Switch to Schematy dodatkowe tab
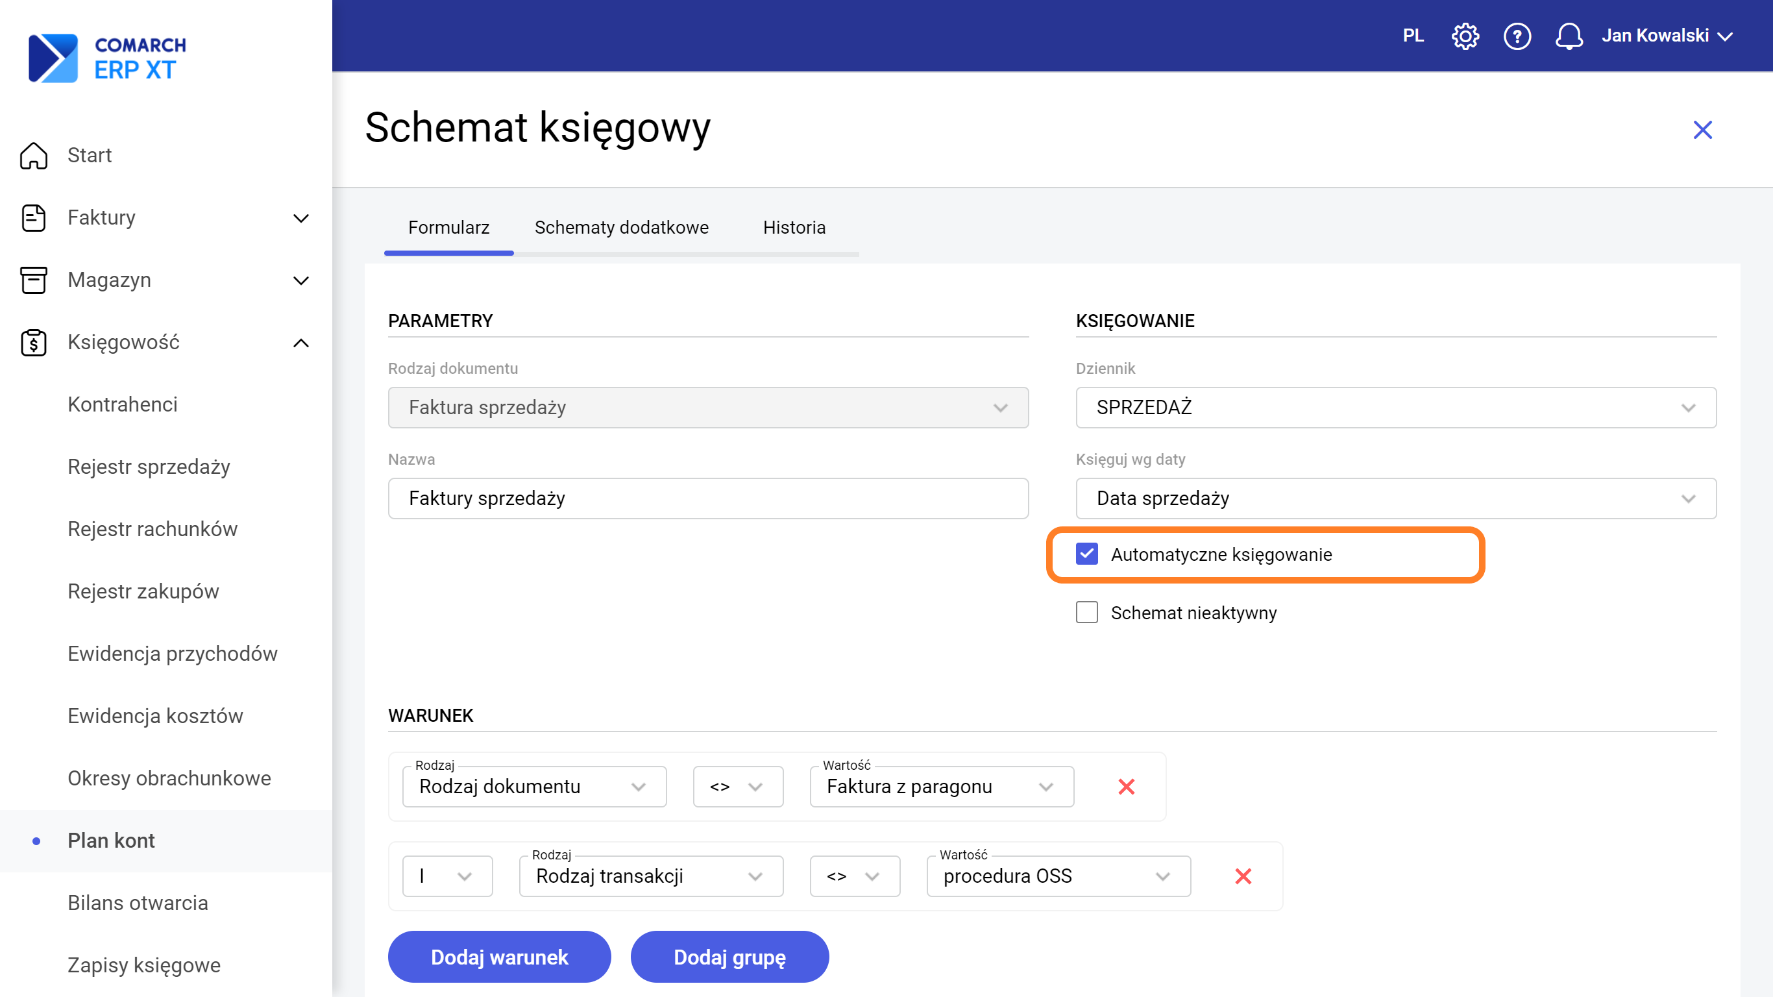The width and height of the screenshot is (1773, 997). click(621, 227)
